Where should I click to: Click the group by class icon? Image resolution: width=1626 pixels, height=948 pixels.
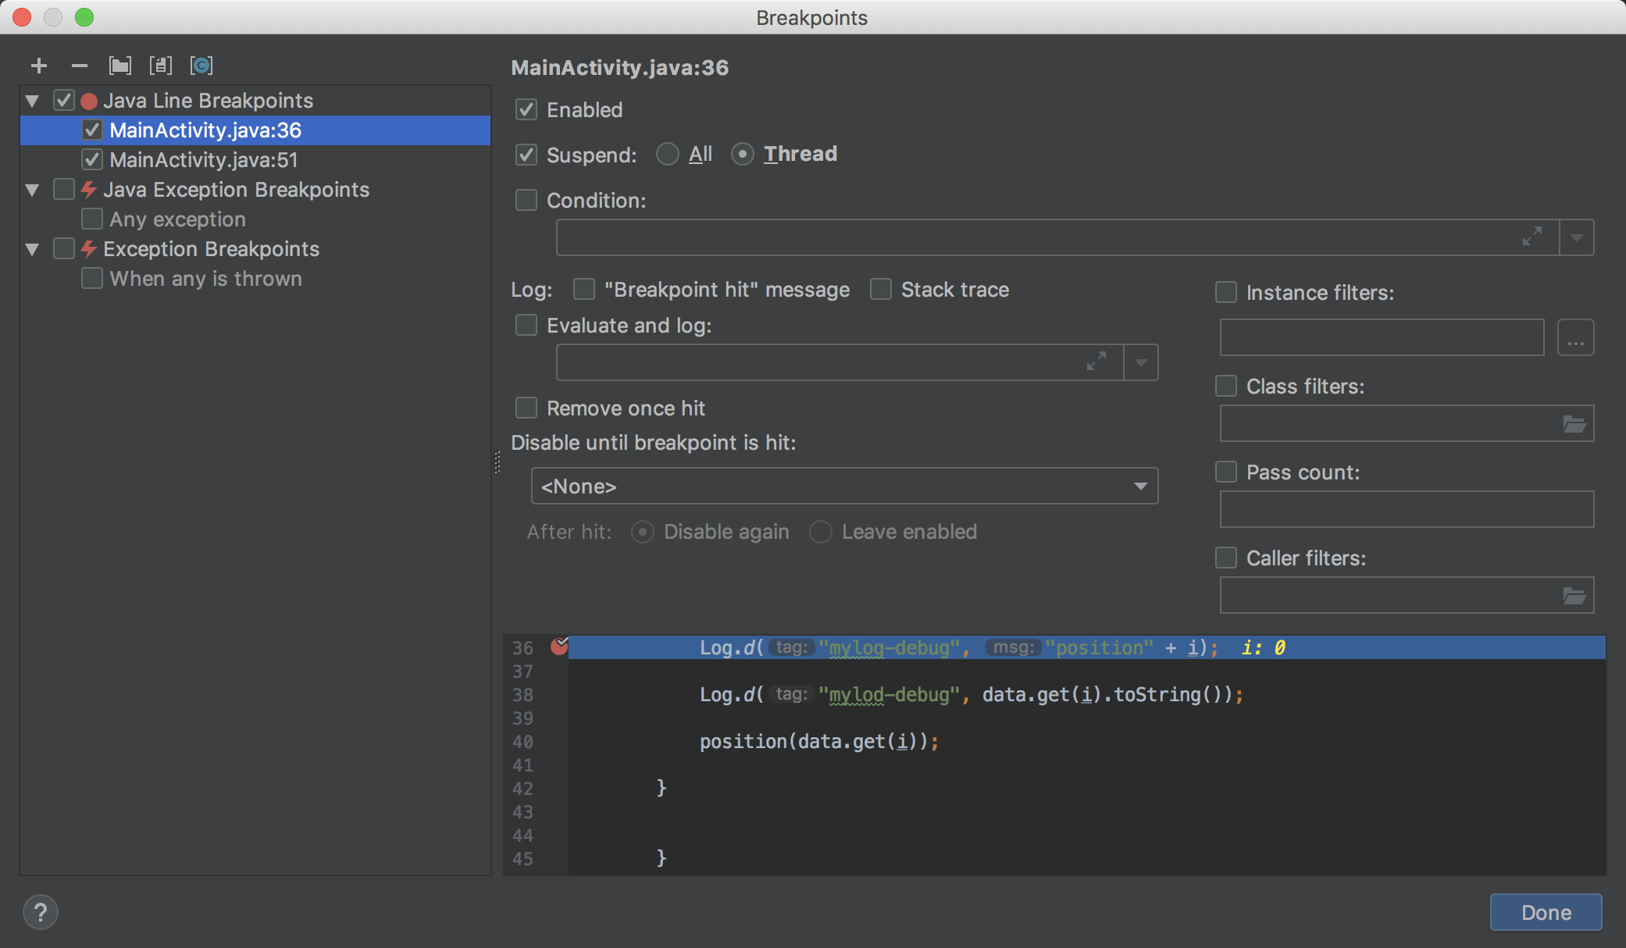tap(201, 66)
